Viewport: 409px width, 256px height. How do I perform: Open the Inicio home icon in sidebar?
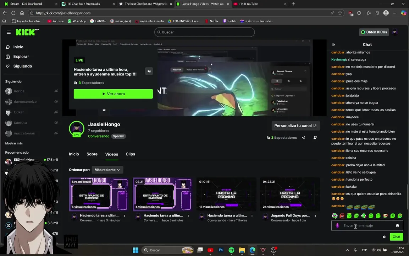pyautogui.click(x=8, y=47)
